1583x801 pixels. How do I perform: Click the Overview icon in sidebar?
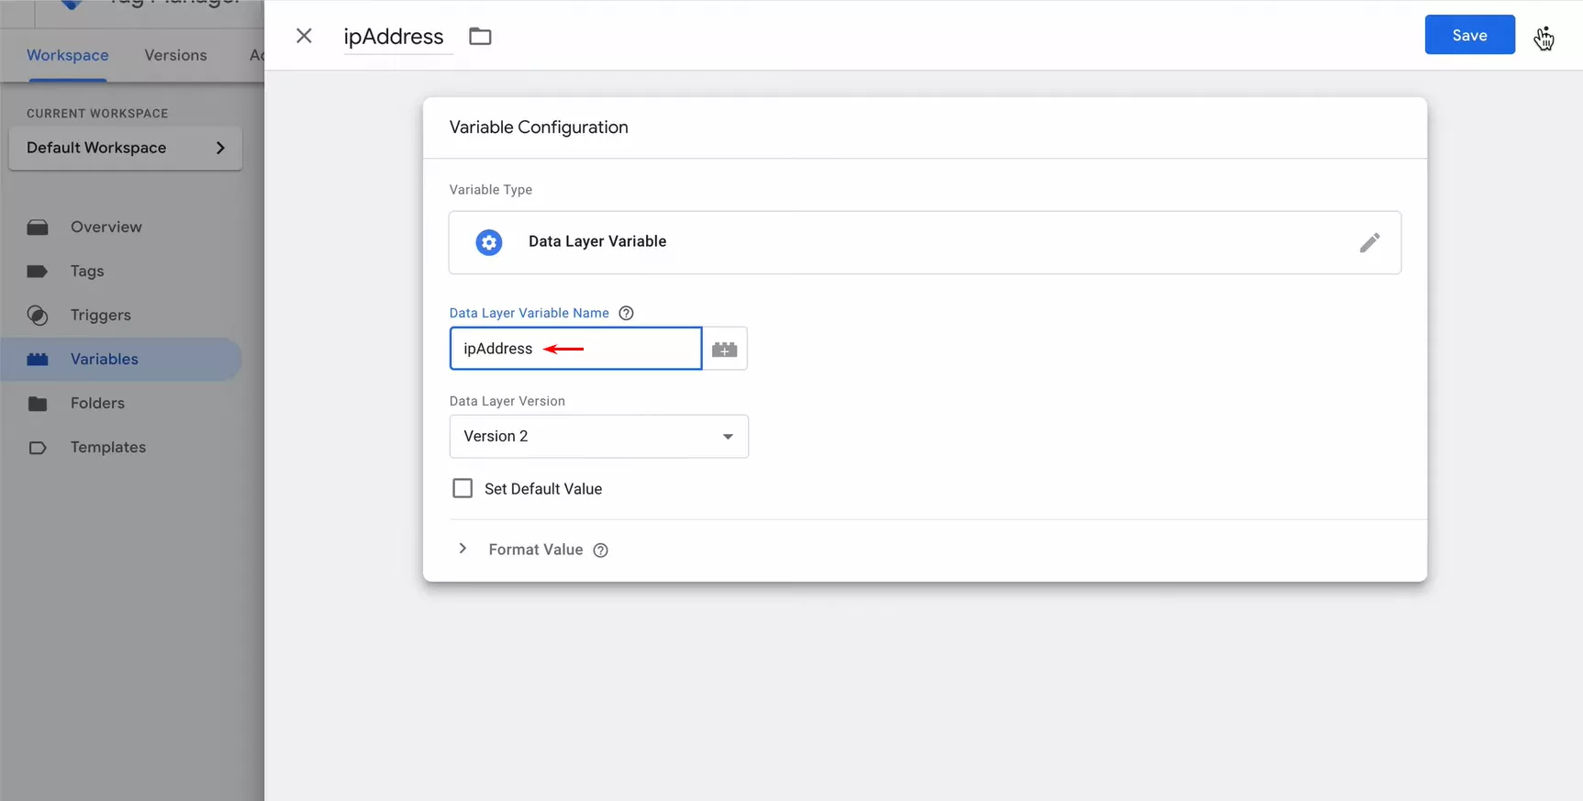coord(38,228)
